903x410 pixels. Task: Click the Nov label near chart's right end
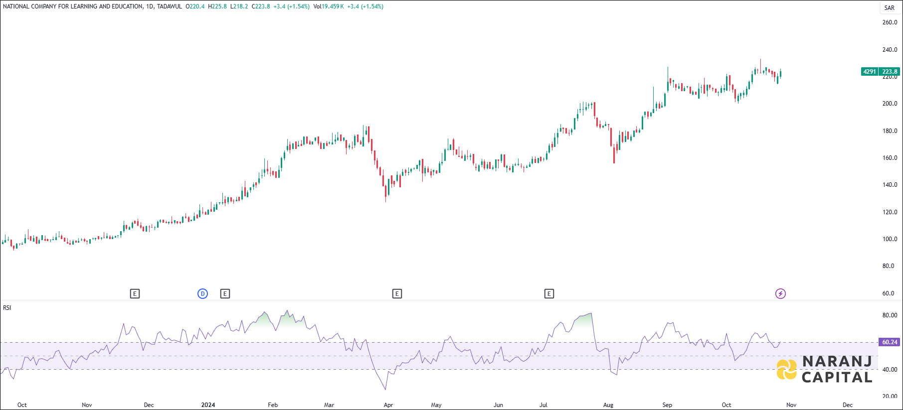coord(791,405)
